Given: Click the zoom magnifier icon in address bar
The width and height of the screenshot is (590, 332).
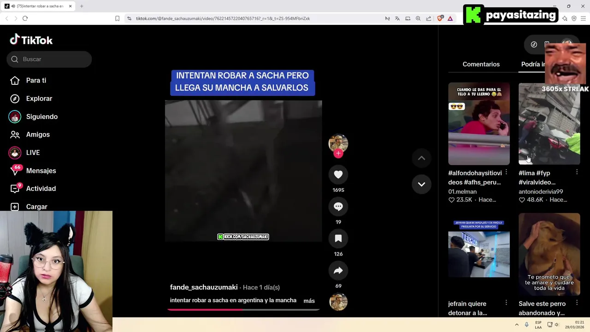Looking at the screenshot, I should tap(418, 18).
